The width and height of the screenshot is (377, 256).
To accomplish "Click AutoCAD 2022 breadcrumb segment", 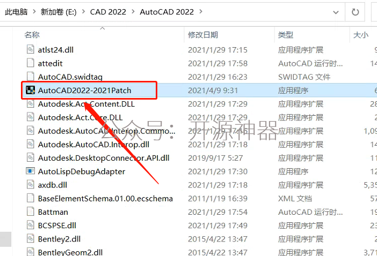I will (x=166, y=12).
